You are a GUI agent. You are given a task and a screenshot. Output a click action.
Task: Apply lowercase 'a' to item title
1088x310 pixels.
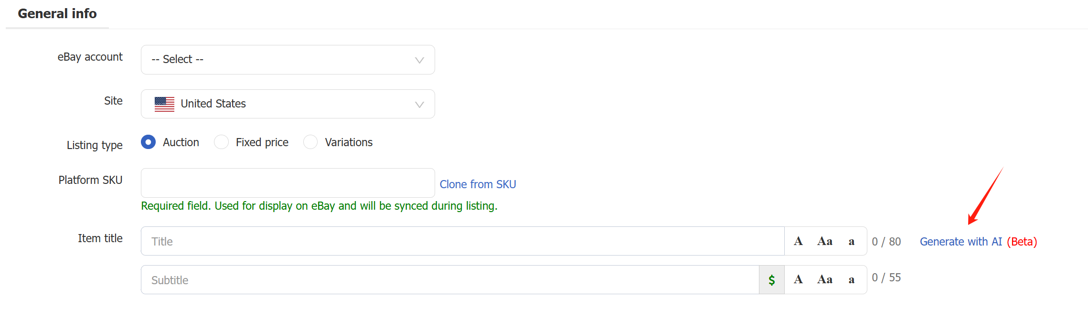coord(852,242)
